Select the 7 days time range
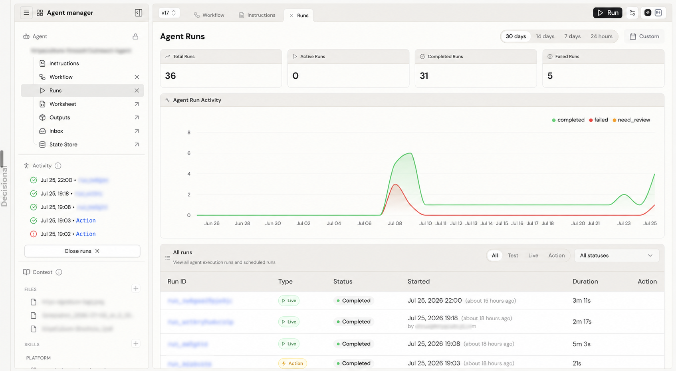This screenshot has height=371, width=676. pos(572,36)
